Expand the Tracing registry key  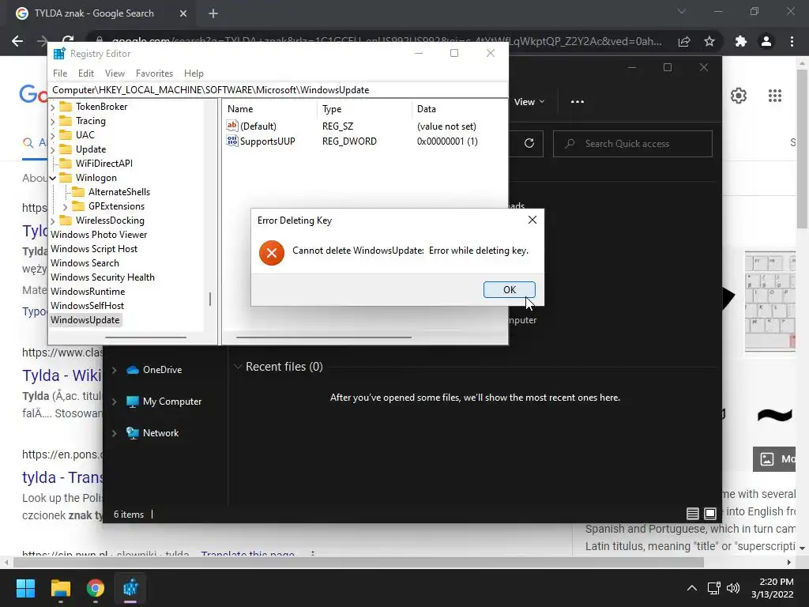point(53,121)
